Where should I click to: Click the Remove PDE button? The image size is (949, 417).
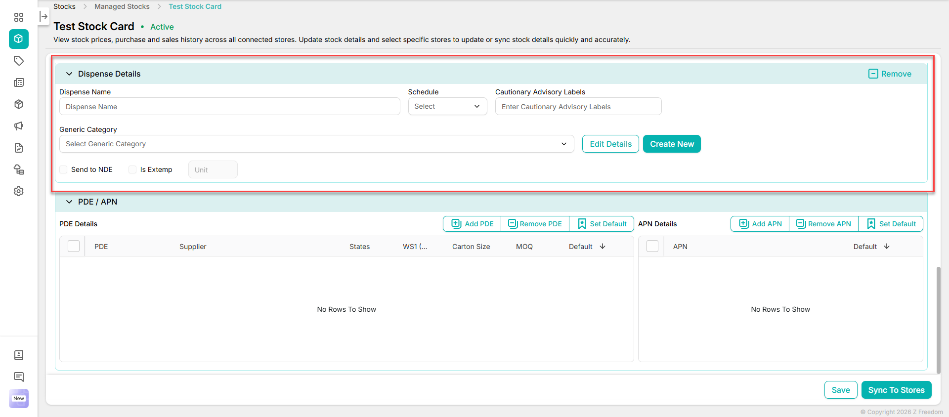point(535,224)
